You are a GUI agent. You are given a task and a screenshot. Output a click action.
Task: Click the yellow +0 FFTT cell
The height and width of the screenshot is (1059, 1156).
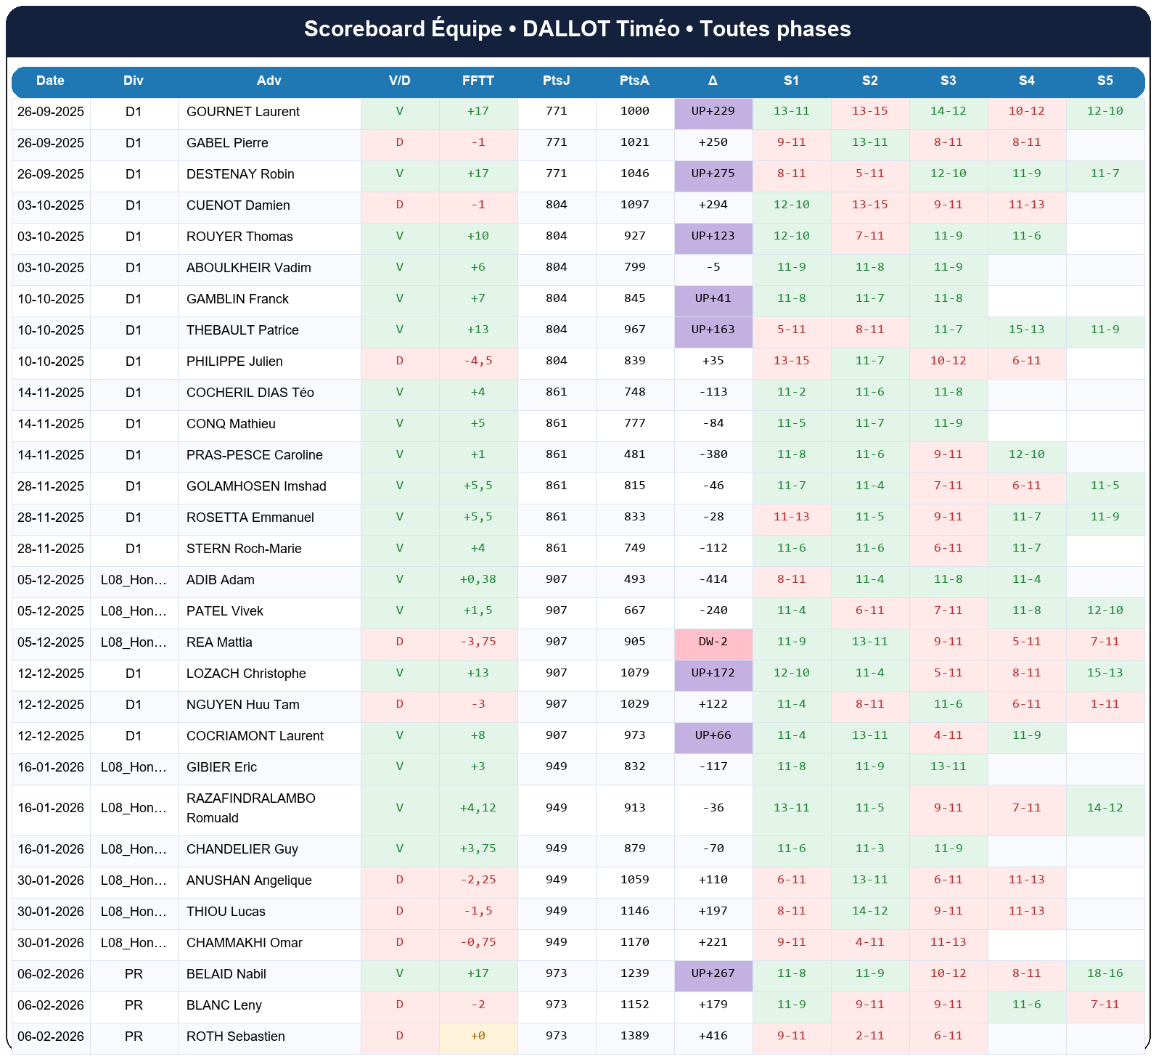click(x=477, y=1036)
